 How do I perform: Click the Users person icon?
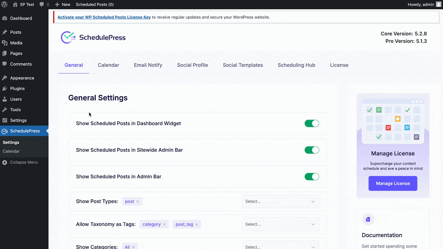[x=5, y=99]
